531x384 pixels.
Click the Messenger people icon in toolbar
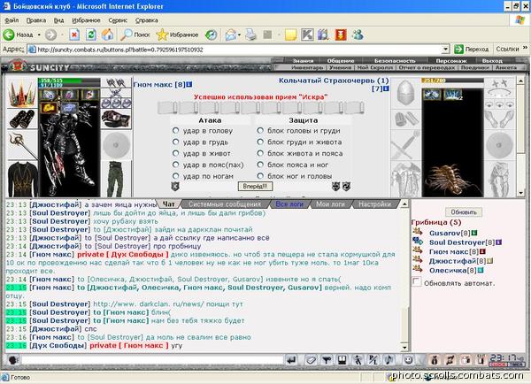click(358, 35)
